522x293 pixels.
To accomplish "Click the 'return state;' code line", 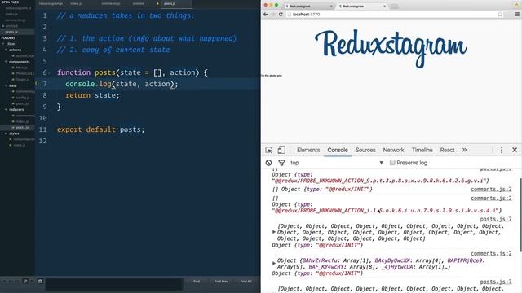I will point(92,95).
